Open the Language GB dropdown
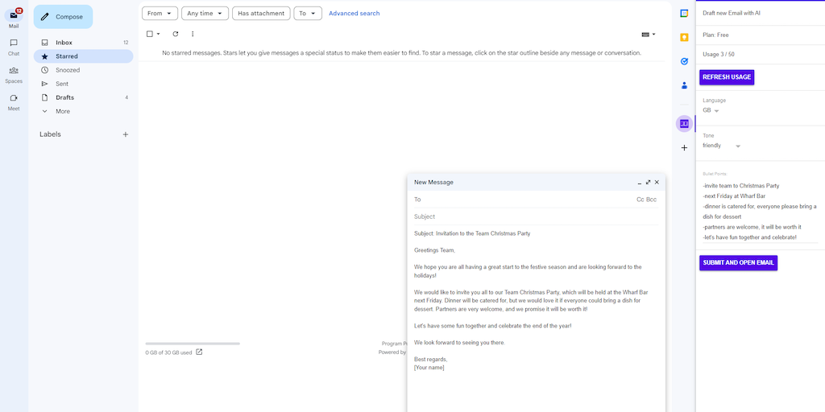The width and height of the screenshot is (825, 412). pyautogui.click(x=711, y=110)
